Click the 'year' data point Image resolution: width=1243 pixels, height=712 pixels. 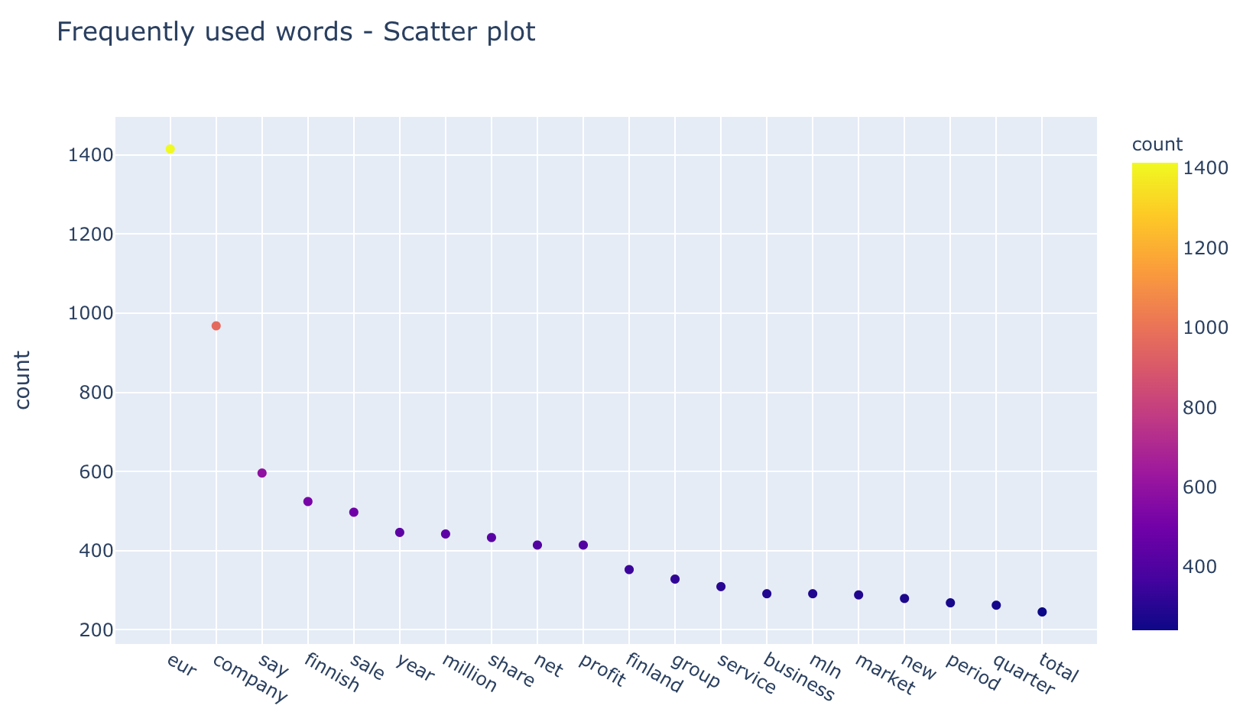pyautogui.click(x=400, y=532)
